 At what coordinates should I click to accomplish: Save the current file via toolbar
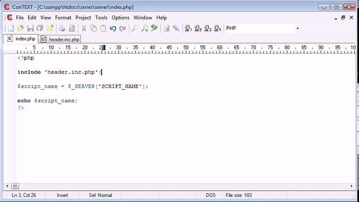pos(30,29)
